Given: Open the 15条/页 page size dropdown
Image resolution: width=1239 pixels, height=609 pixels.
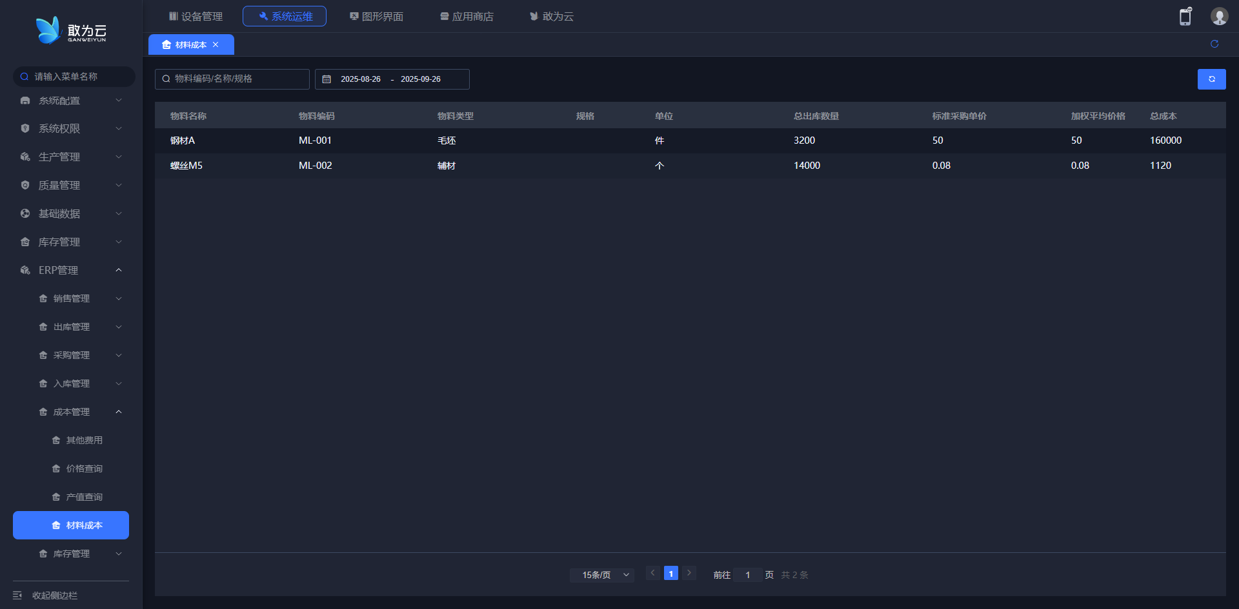Looking at the screenshot, I should tap(602, 575).
